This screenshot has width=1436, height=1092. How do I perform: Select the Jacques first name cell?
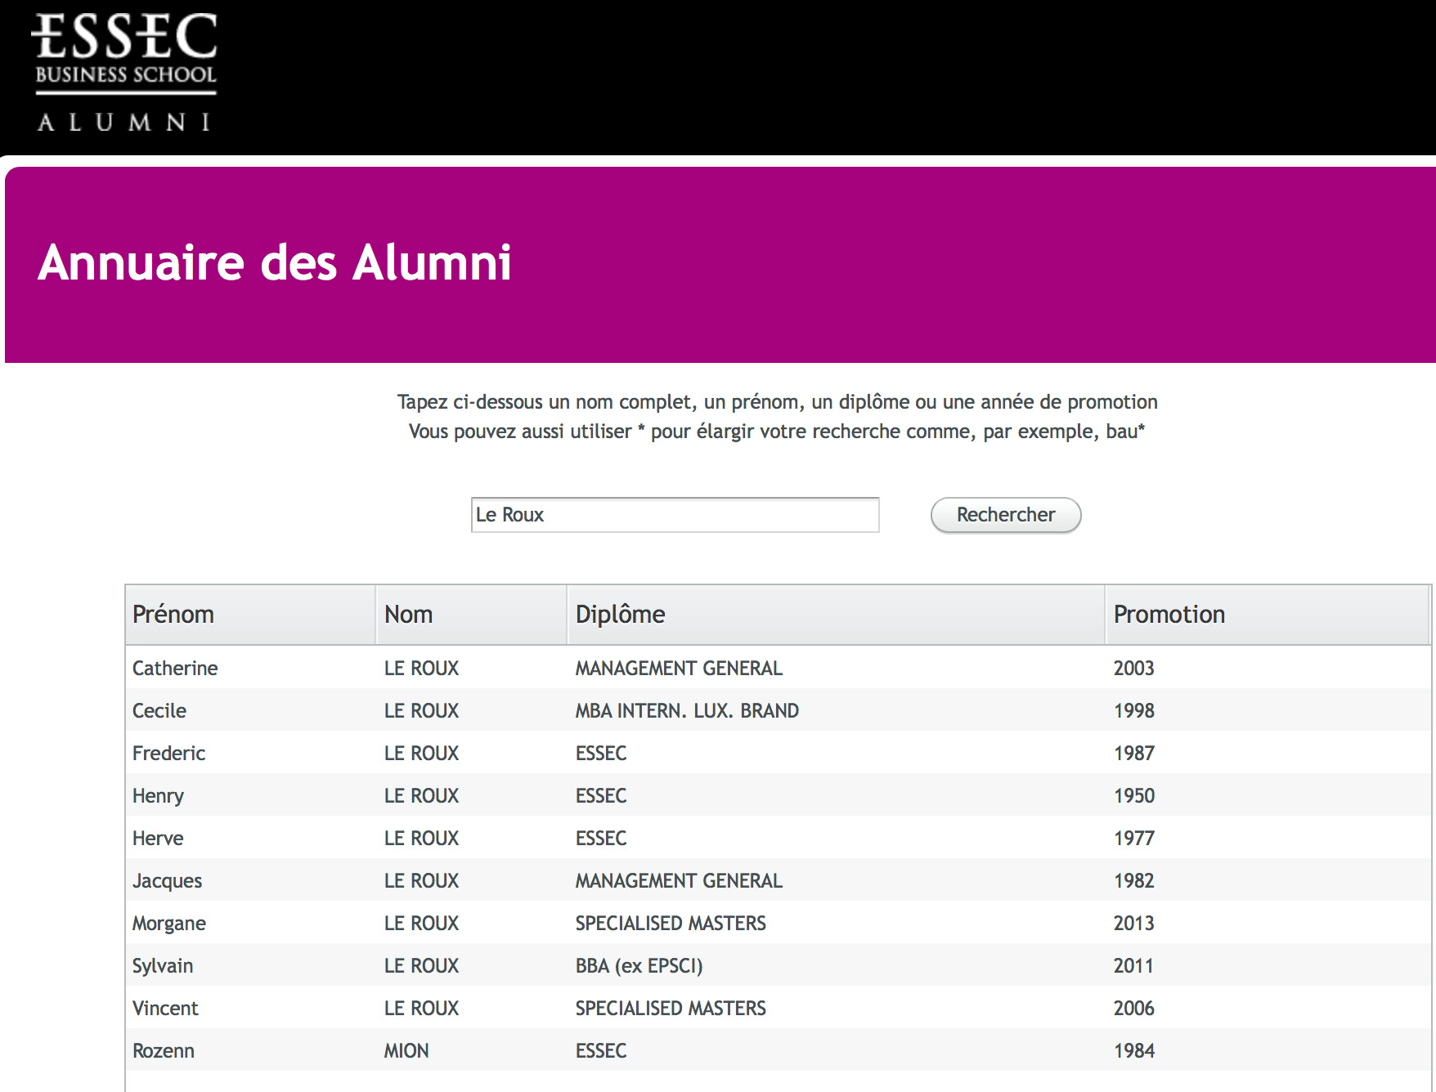click(x=167, y=880)
